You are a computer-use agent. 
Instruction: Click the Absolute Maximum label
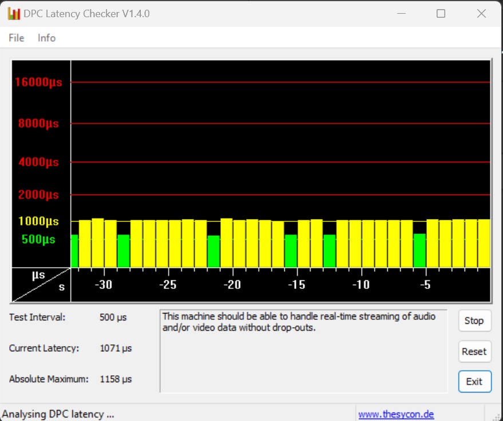49,379
